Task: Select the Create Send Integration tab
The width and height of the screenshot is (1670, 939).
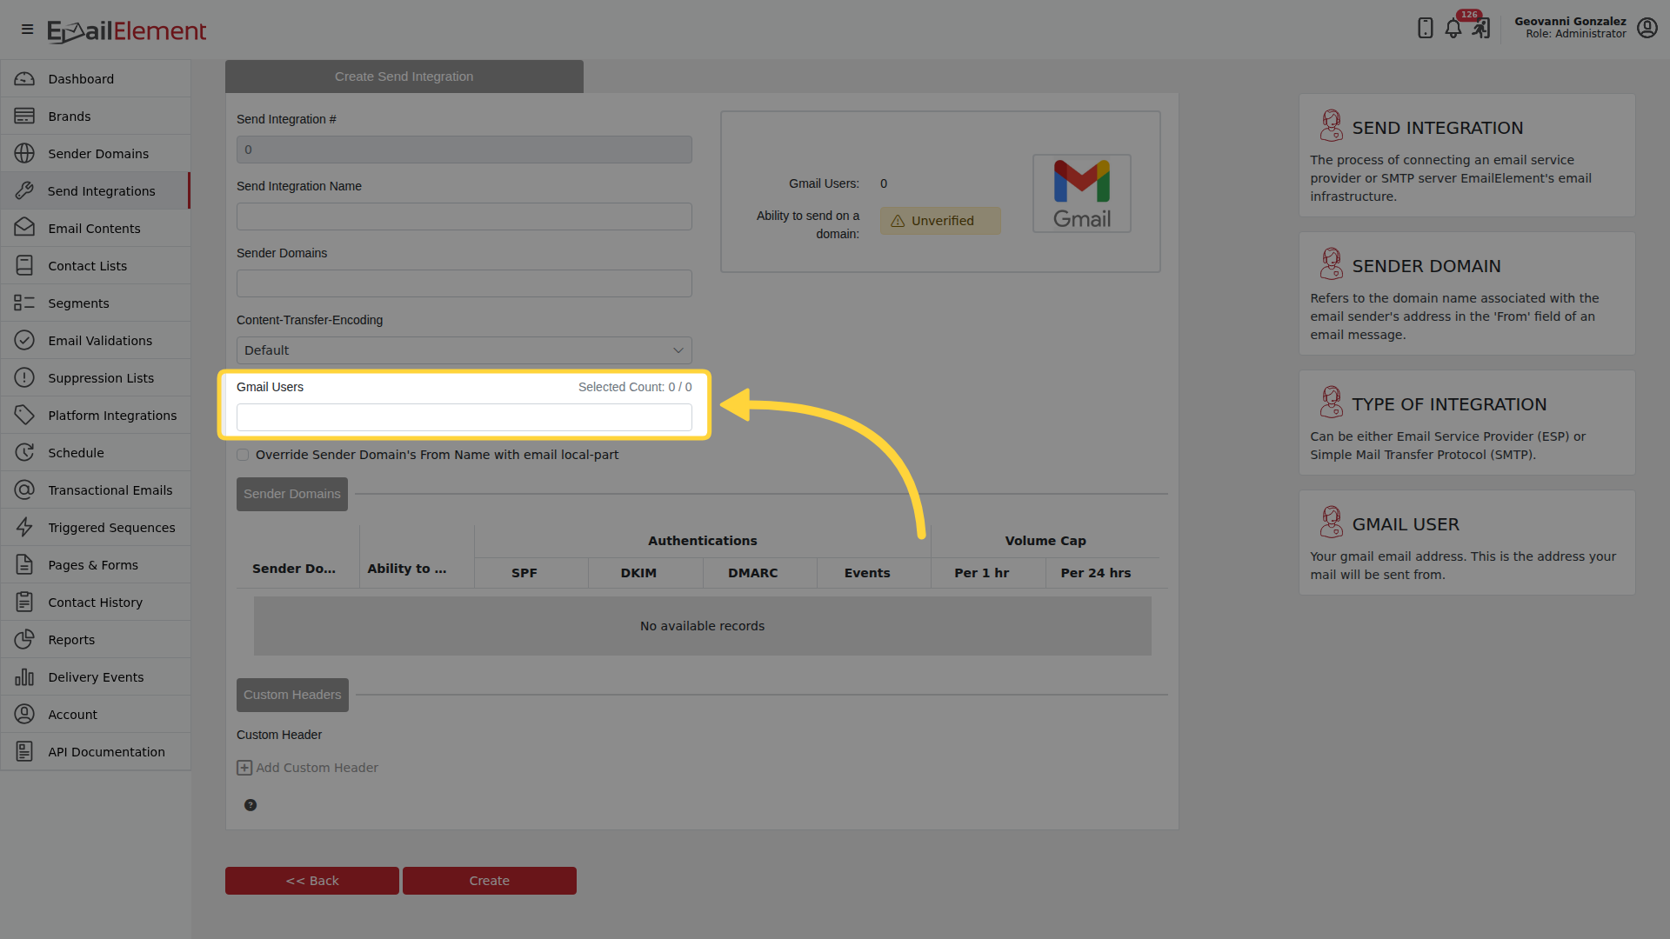Action: click(404, 77)
